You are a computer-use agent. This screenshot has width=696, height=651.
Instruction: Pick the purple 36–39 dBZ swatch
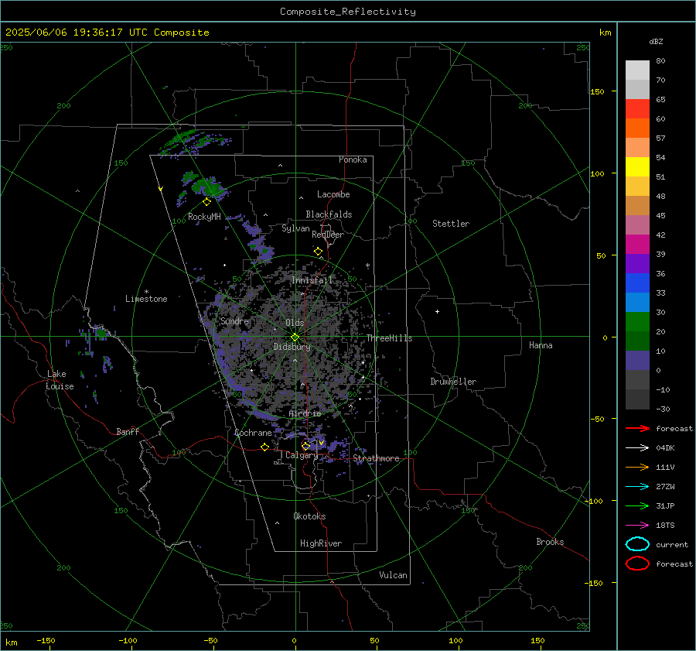pyautogui.click(x=637, y=263)
